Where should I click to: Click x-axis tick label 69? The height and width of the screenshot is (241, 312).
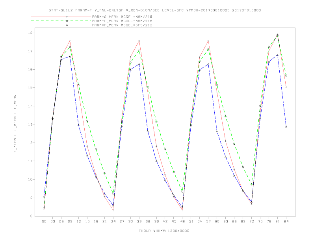(x=243, y=221)
